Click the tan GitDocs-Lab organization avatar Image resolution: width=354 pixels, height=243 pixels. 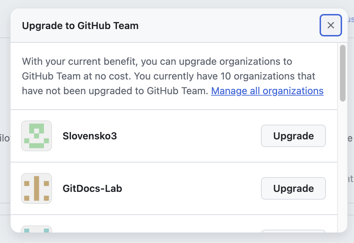point(37,188)
